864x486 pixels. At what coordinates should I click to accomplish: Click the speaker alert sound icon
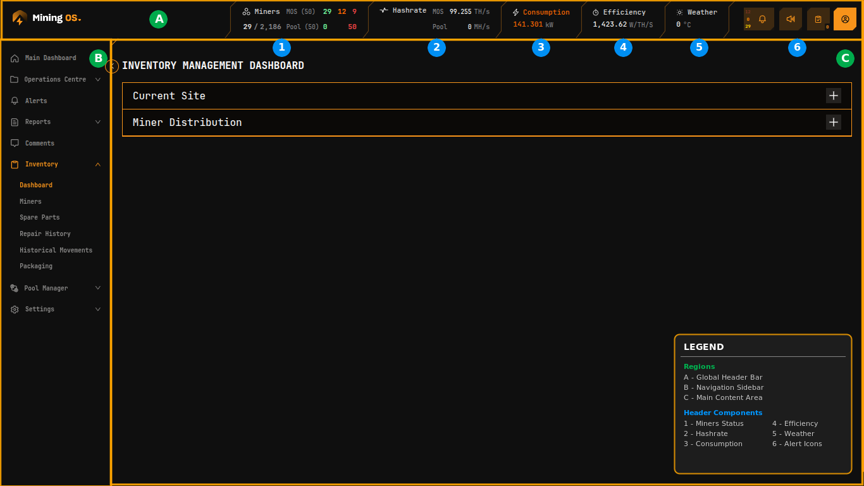tap(790, 18)
